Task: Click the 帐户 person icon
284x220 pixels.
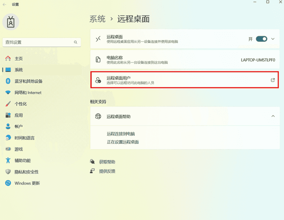Action: pyautogui.click(x=8, y=126)
